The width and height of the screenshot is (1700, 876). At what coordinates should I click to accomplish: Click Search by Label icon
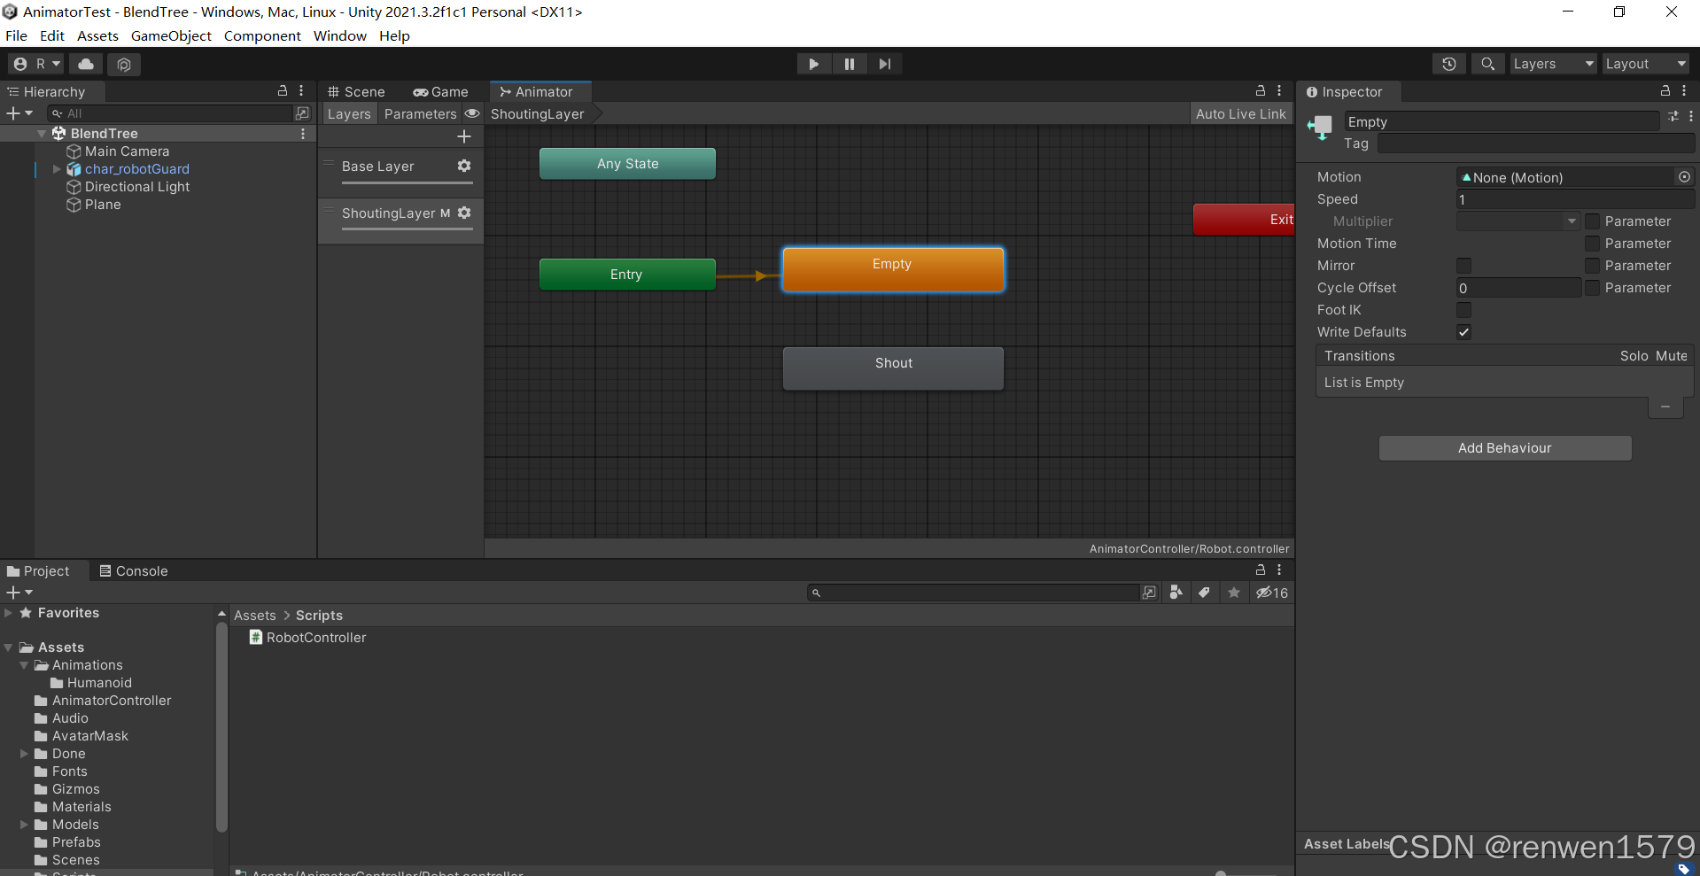[1204, 593]
